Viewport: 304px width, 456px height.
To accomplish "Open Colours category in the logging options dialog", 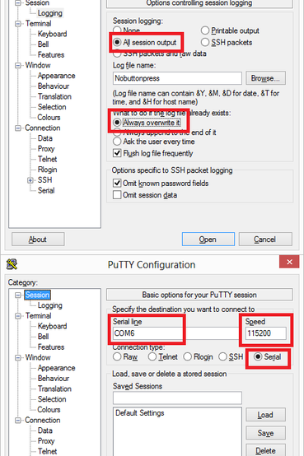I will (x=49, y=118).
